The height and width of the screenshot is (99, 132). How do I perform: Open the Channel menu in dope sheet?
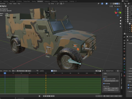pyautogui.click(x=5, y=71)
